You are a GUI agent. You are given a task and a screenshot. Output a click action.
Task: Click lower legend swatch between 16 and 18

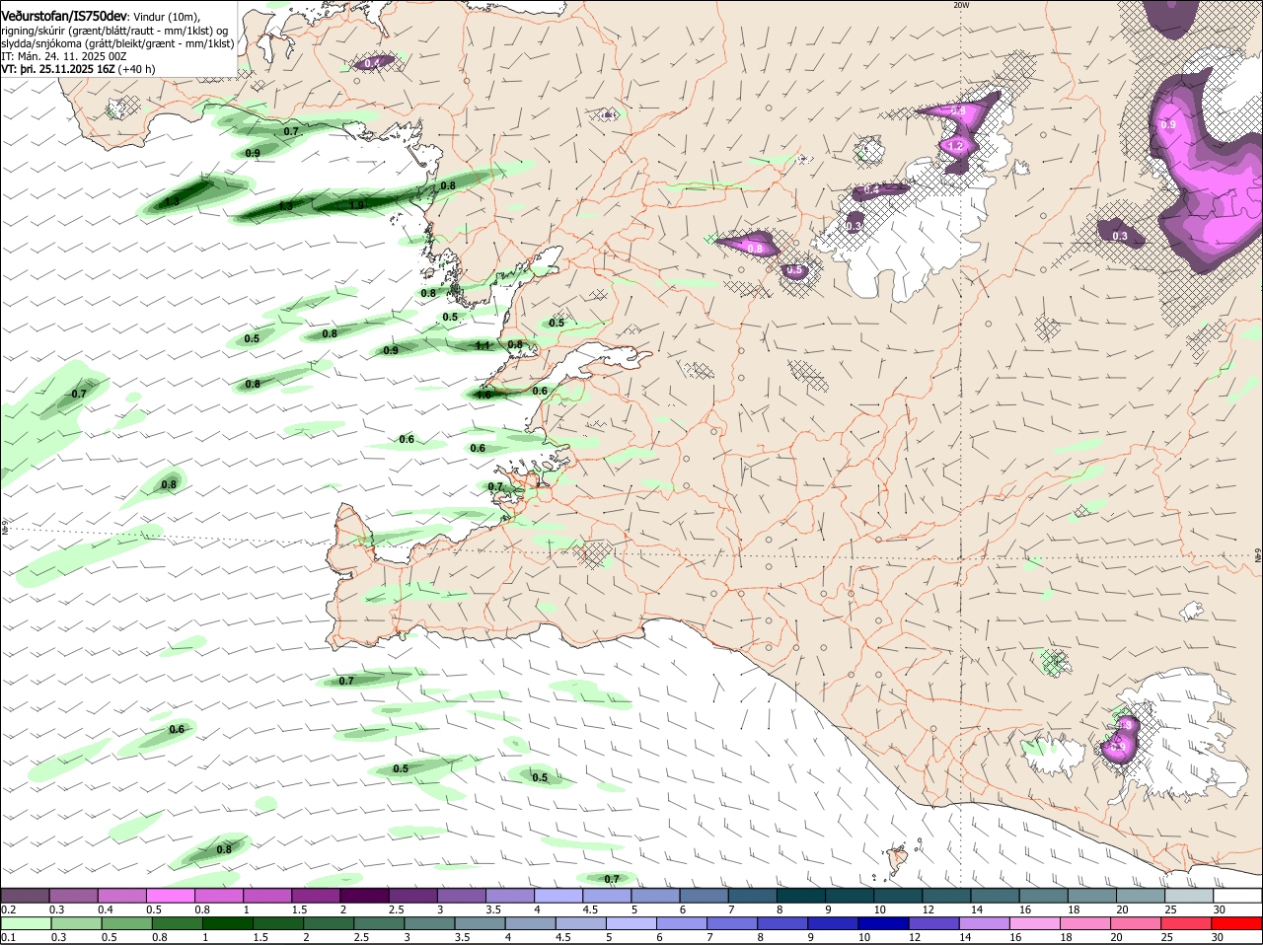(x=1035, y=923)
